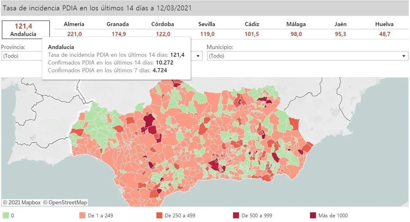The height and width of the screenshot is (222, 410).
Task: Click the De 250 a 499 legend swatch
Action: click(159, 216)
